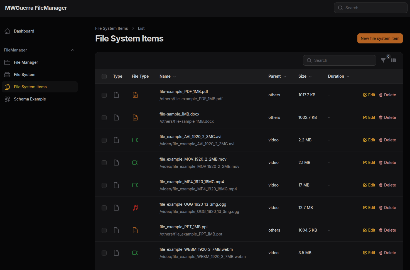410x270 pixels.
Task: Select the file-example_PDF_1MB.pdf row checkbox
Action: (104, 95)
